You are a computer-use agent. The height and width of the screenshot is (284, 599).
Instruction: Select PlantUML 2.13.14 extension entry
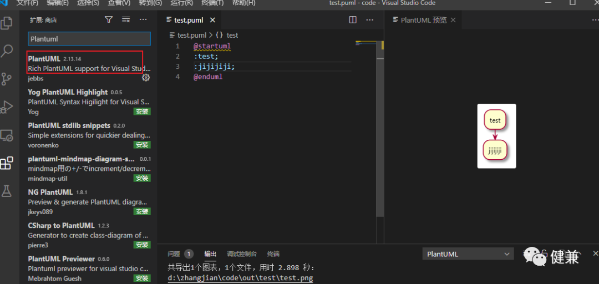coord(89,68)
